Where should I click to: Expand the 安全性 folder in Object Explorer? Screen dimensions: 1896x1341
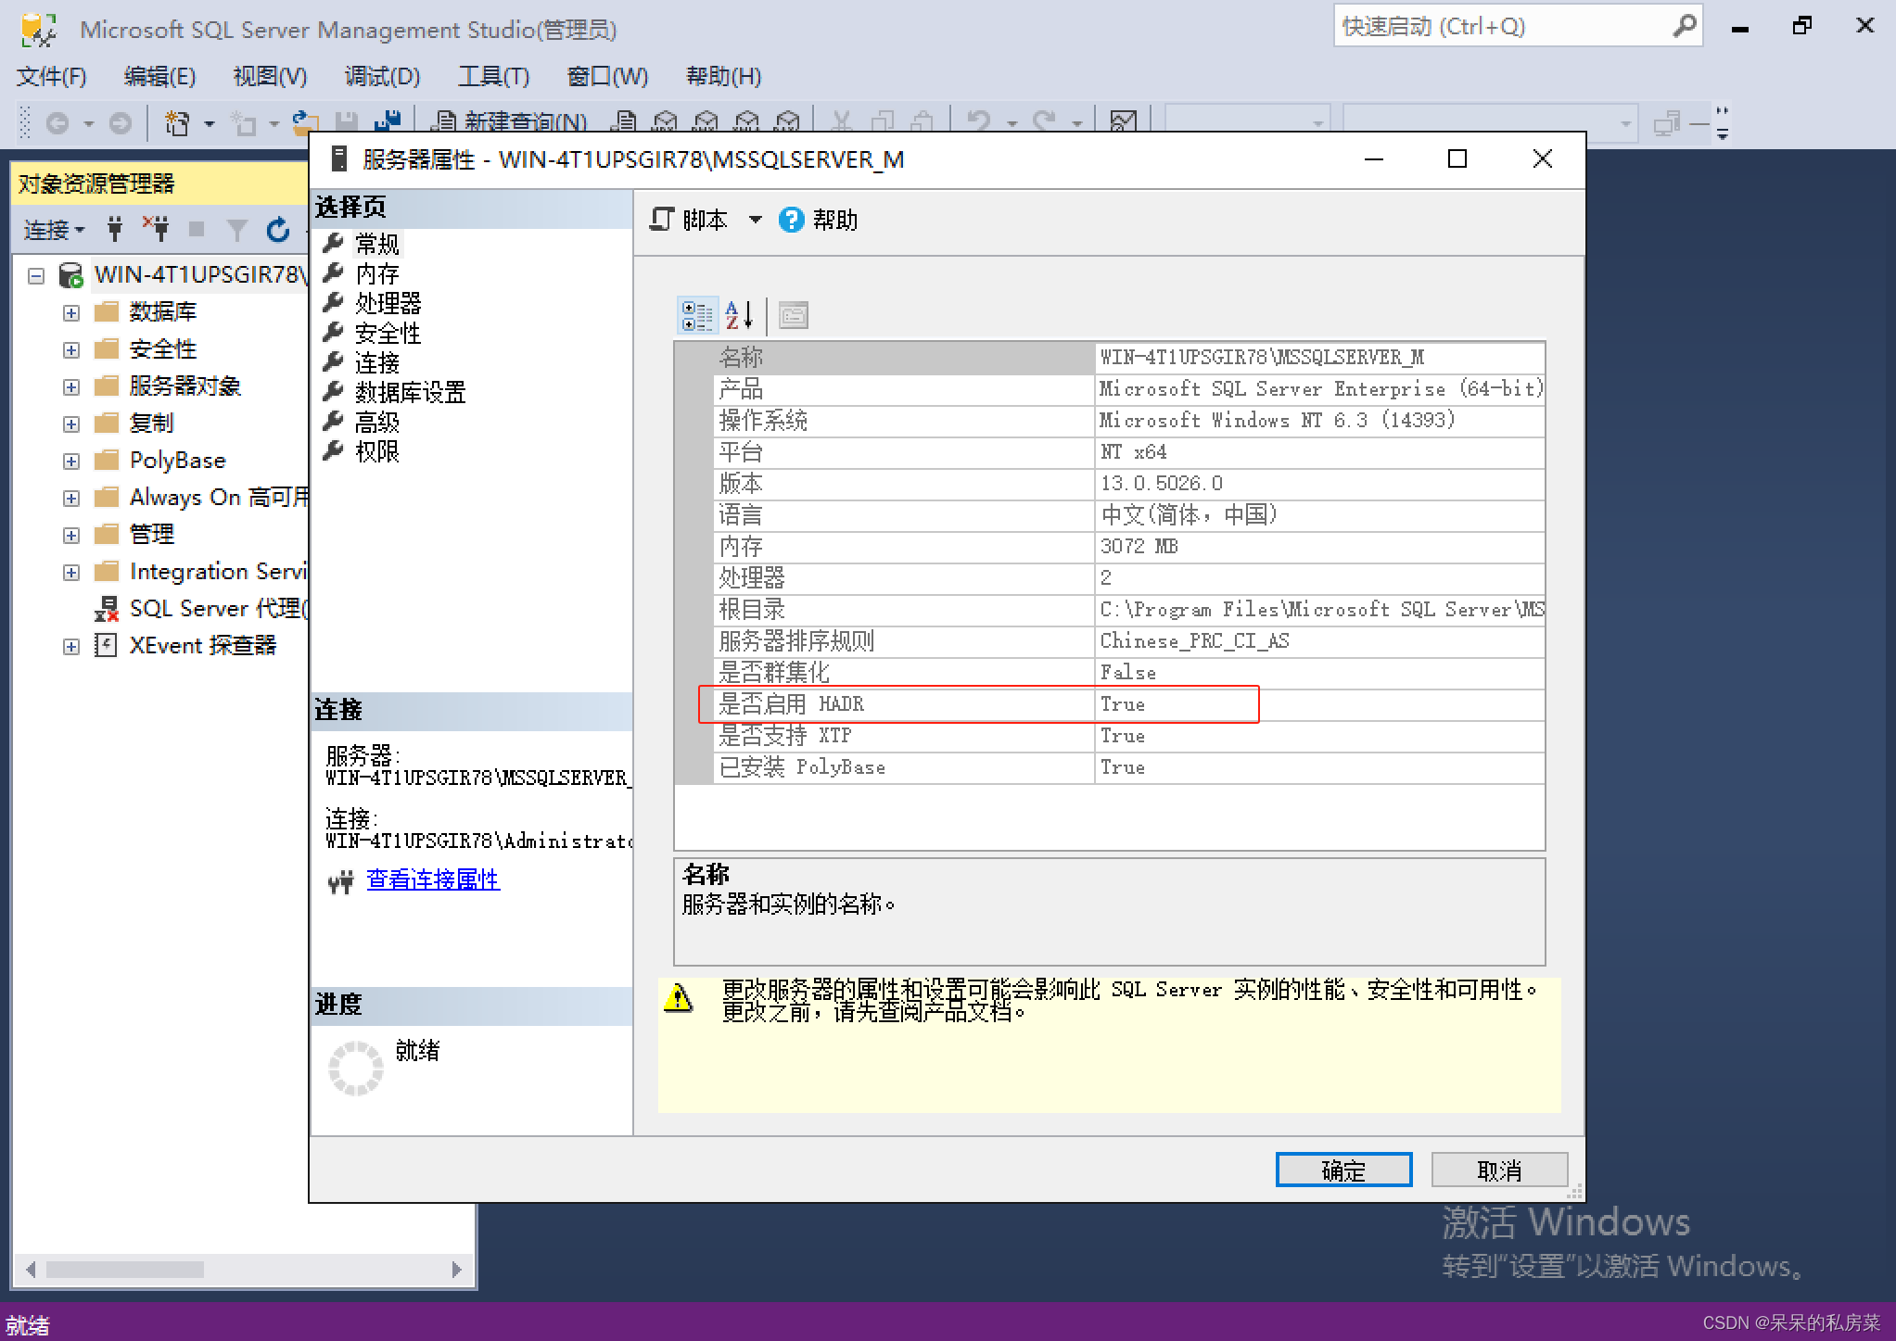point(71,349)
